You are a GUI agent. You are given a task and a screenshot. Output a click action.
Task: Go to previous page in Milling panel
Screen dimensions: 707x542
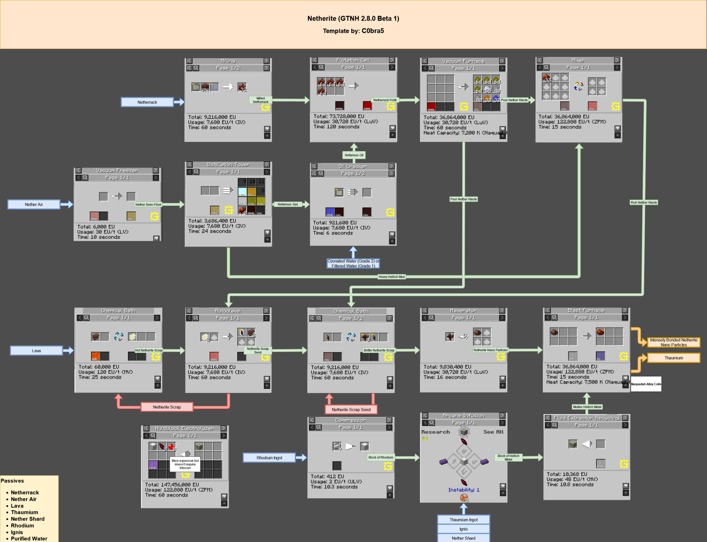pyautogui.click(x=189, y=68)
